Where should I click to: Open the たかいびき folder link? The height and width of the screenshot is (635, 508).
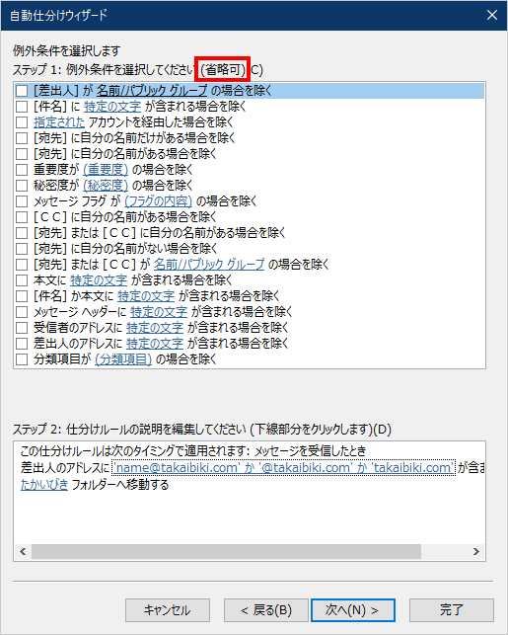(44, 484)
